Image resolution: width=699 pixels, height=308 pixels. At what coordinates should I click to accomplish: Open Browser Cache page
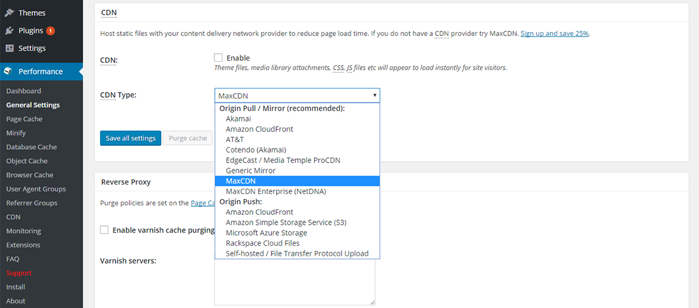[30, 175]
